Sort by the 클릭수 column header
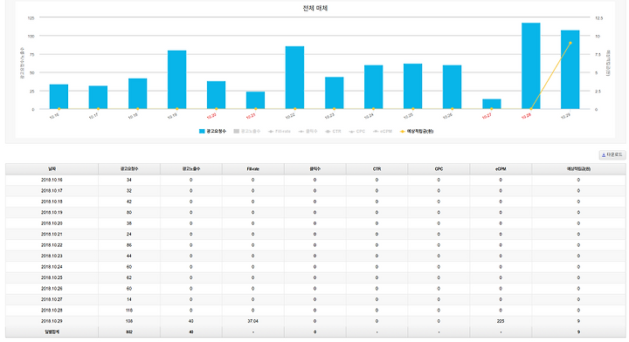The height and width of the screenshot is (342, 629). pos(314,169)
